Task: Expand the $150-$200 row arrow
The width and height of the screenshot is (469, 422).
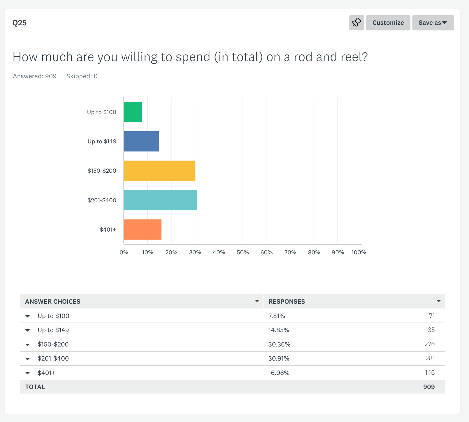Action: click(28, 345)
